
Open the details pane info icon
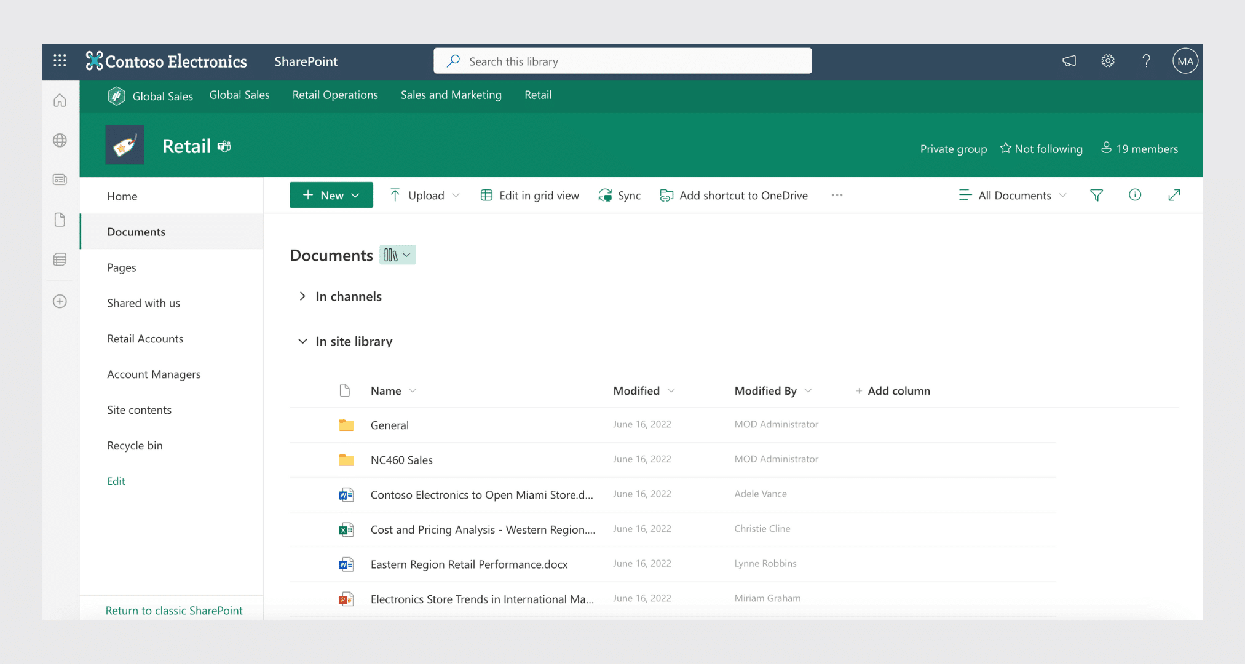[1135, 195]
